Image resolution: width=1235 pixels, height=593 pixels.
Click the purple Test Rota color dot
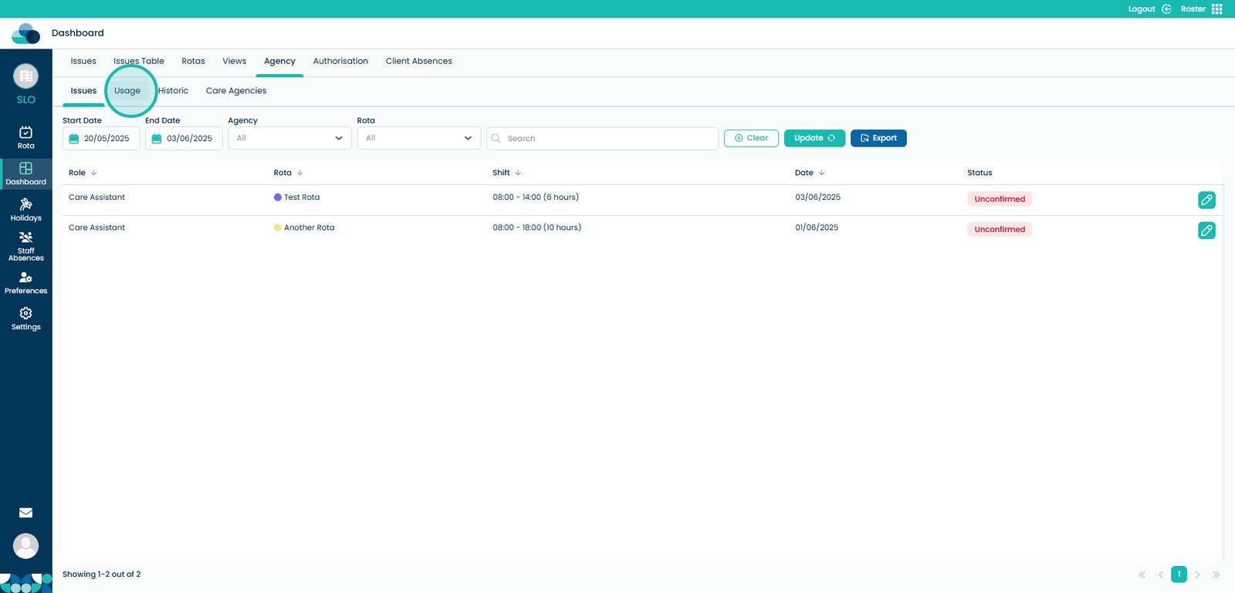(278, 197)
